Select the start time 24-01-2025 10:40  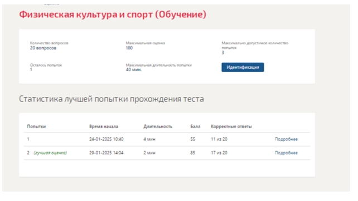pyautogui.click(x=107, y=139)
